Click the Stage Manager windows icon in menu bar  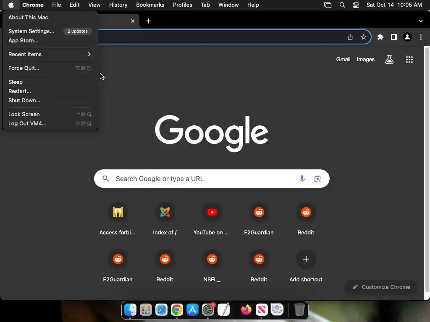point(328,5)
